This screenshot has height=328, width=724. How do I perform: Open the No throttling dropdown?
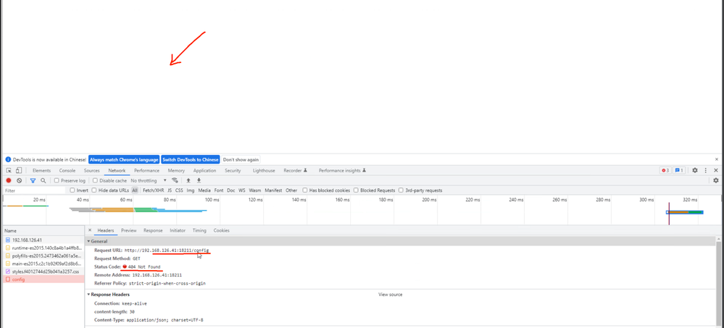149,180
